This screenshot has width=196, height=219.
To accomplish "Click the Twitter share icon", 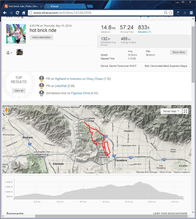I will pos(149,17).
